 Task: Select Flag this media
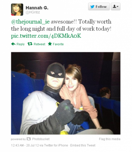click(x=110, y=139)
